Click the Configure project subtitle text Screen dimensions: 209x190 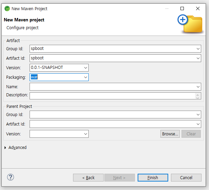[22, 28]
